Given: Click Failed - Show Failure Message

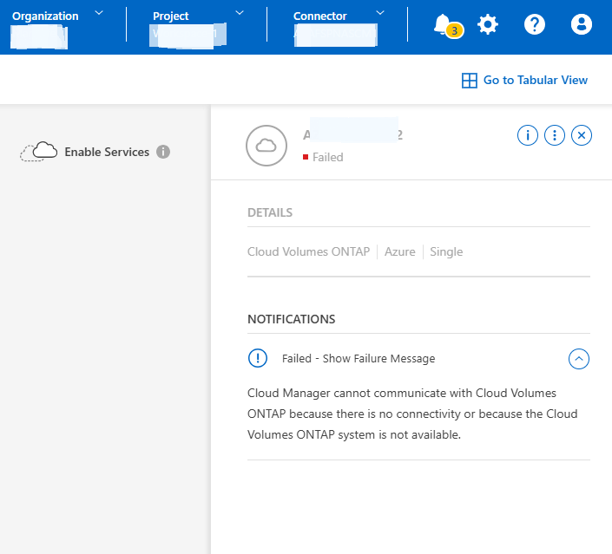Looking at the screenshot, I should click(359, 359).
